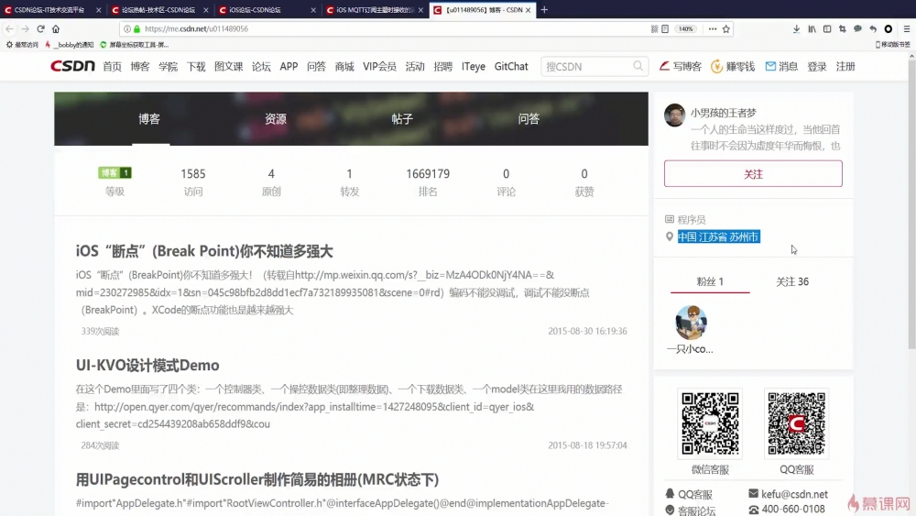This screenshot has height=516, width=916.
Task: Open GitChat in CSDN navigation
Action: (x=511, y=67)
